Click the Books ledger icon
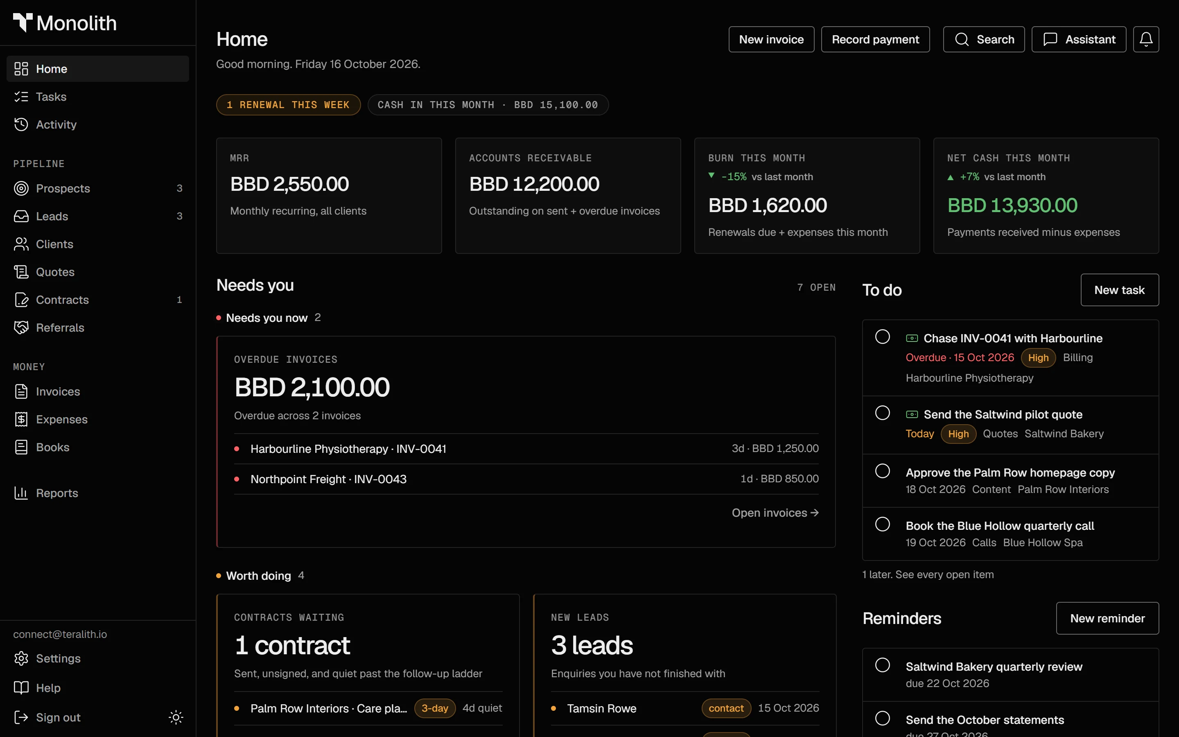1179x737 pixels. (x=21, y=446)
